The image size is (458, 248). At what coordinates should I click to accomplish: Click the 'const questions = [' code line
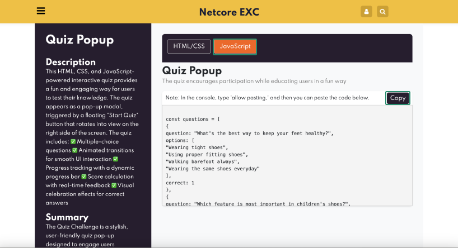click(192, 119)
